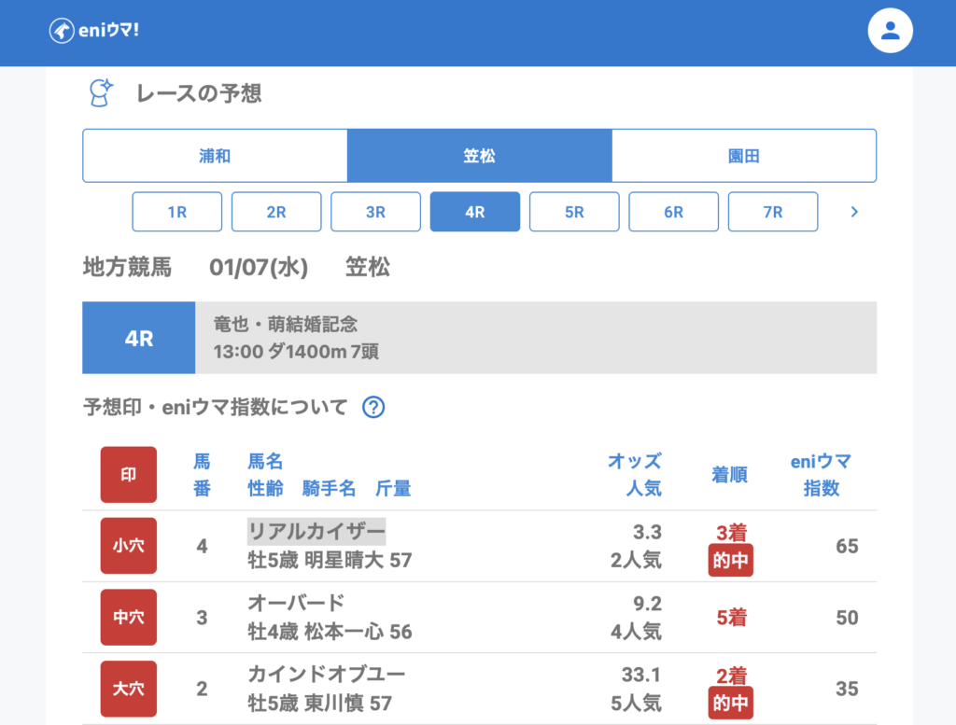Screen dimensions: 956x725
Task: Click the eniウマ! logo in header
Action: [x=94, y=31]
